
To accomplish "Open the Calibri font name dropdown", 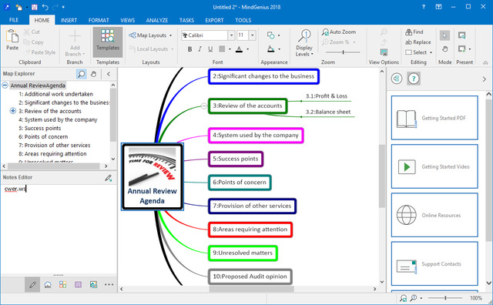I will [x=231, y=35].
